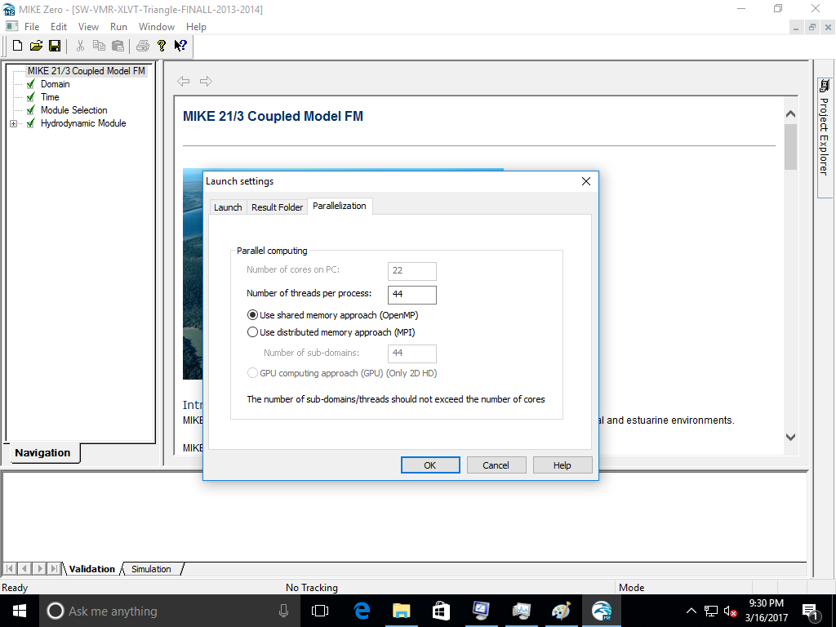Confirm launch settings with OK
Screen dimensions: 836x627
[x=430, y=465]
